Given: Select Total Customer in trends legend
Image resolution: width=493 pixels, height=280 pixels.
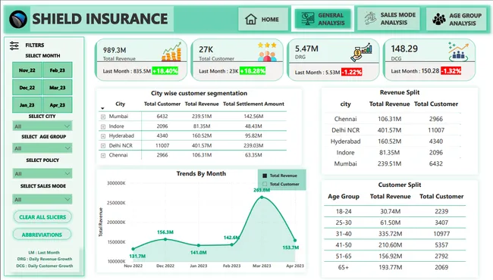Looking at the screenshot, I should [x=281, y=184].
